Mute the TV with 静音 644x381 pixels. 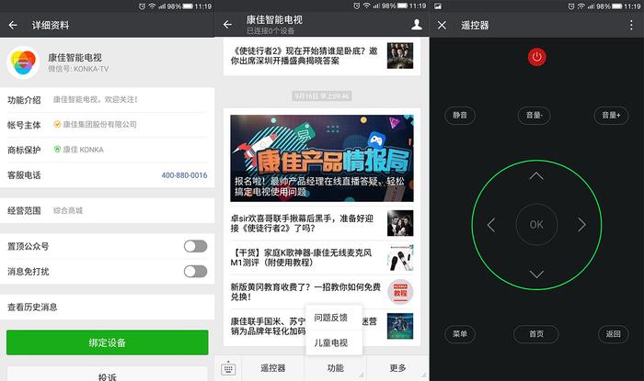point(460,116)
